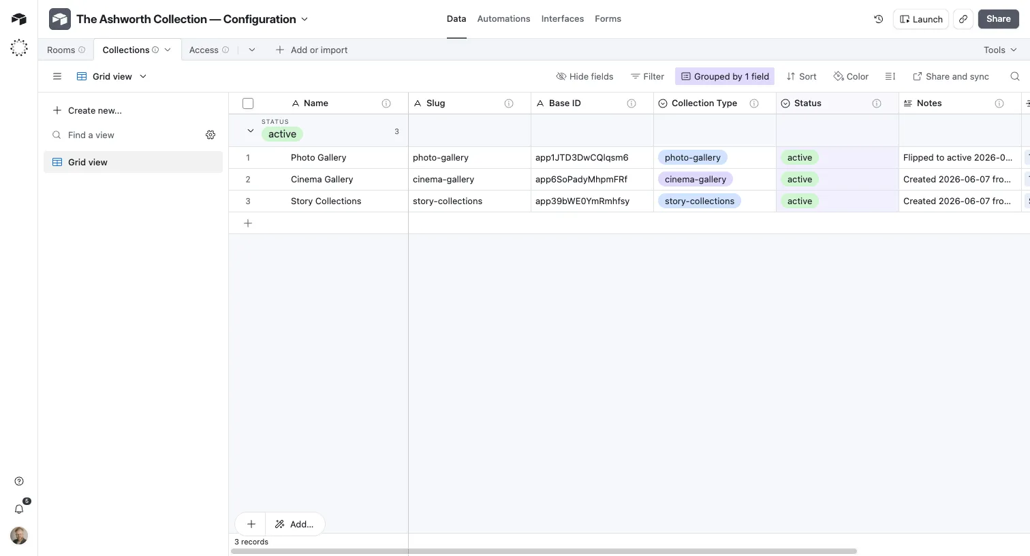Show Base ID field info icon
The image size is (1030, 556).
point(631,103)
